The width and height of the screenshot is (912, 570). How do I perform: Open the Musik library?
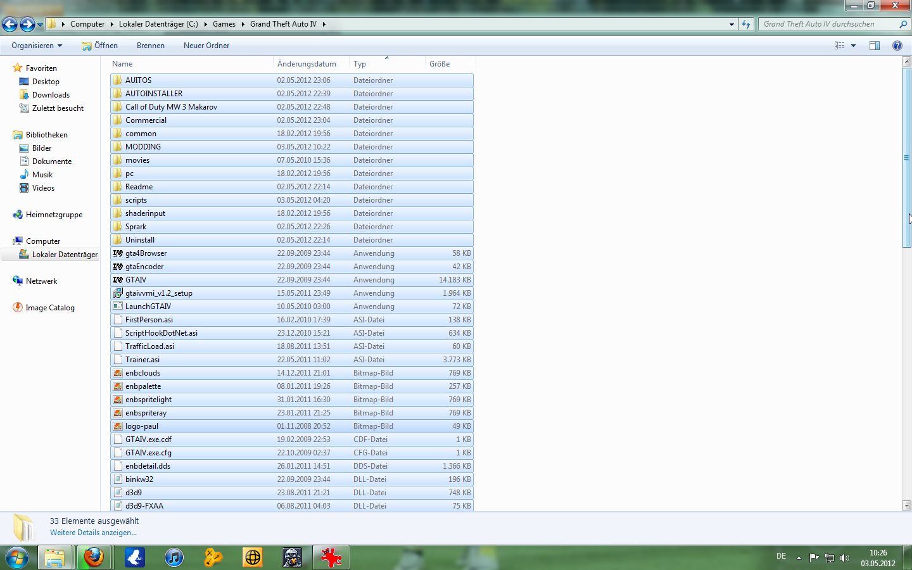pyautogui.click(x=42, y=175)
